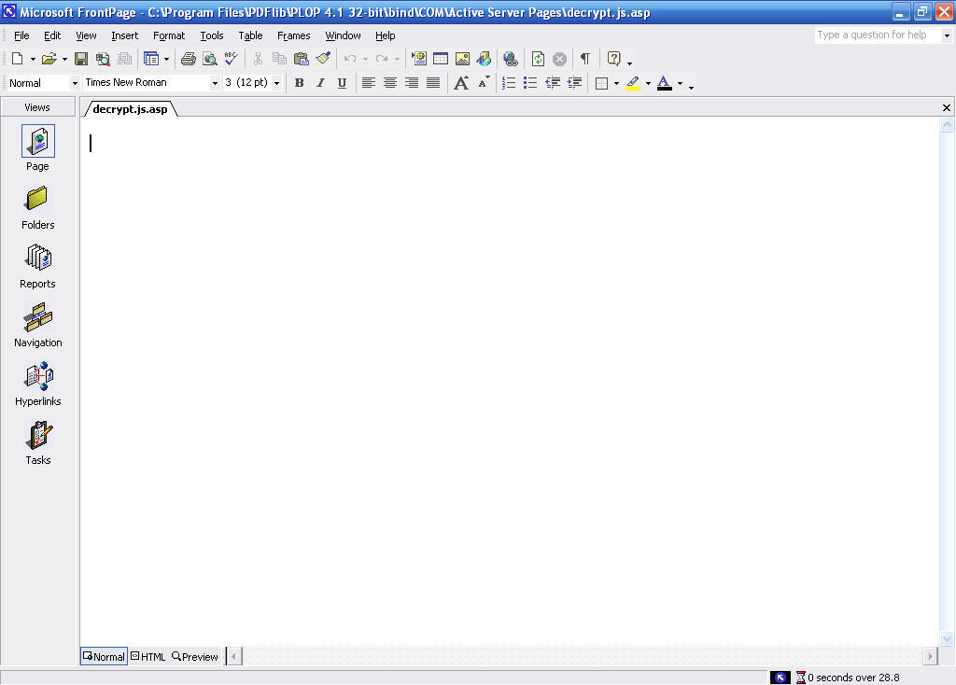The image size is (956, 685).
Task: Expand Open file dropdown arrow
Action: pyautogui.click(x=64, y=59)
